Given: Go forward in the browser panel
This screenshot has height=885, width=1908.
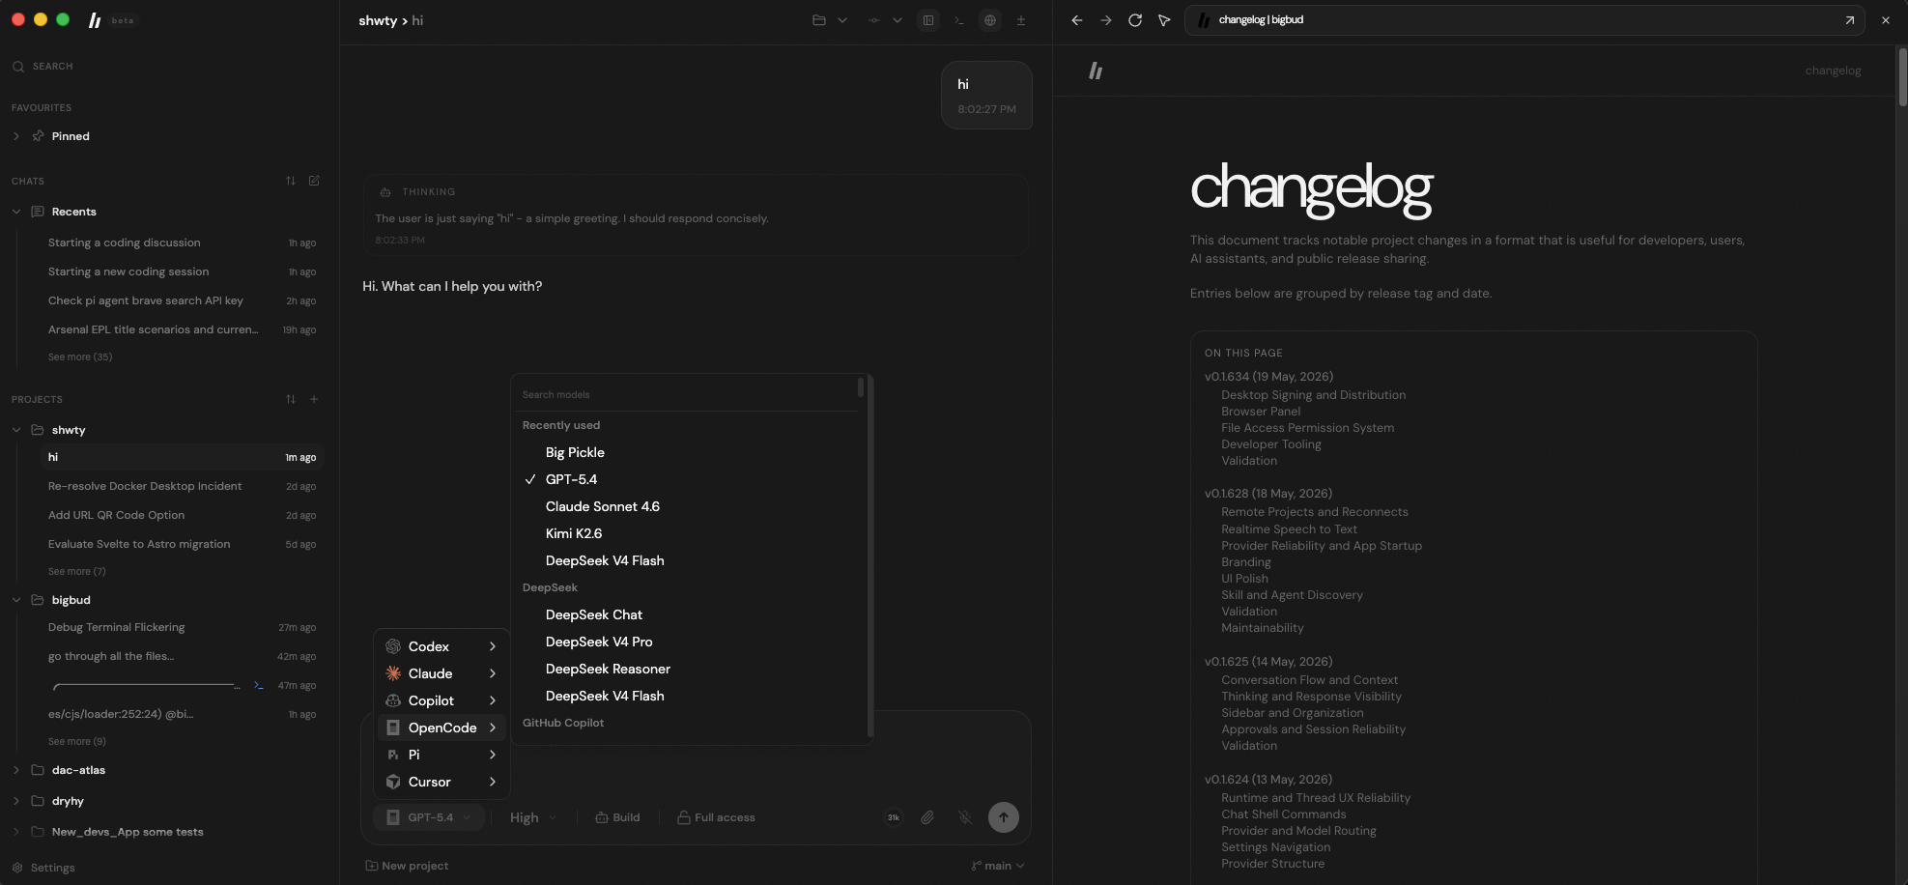Looking at the screenshot, I should pos(1106,20).
